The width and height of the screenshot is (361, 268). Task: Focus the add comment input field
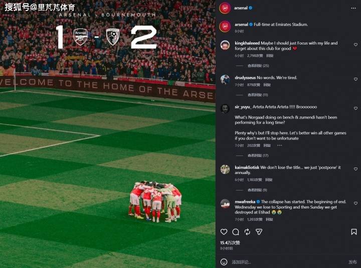pyautogui.click(x=288, y=262)
